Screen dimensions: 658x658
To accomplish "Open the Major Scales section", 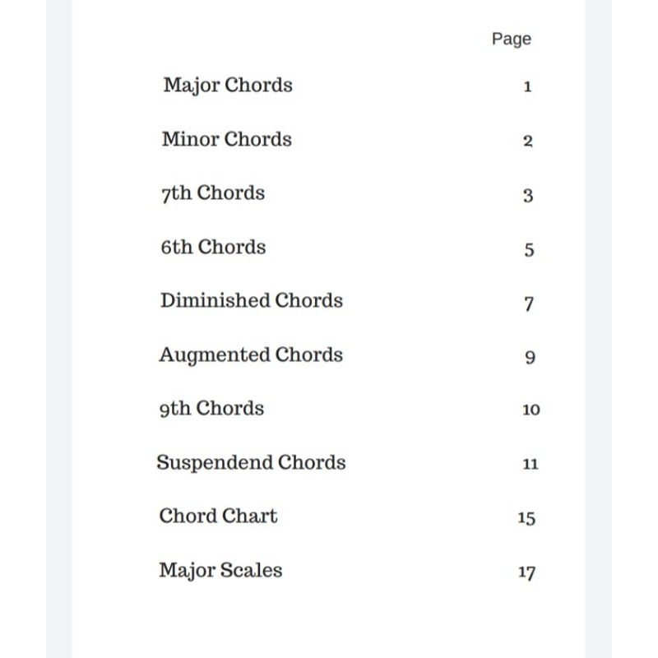I will point(220,571).
